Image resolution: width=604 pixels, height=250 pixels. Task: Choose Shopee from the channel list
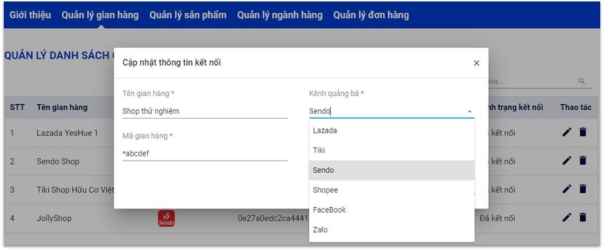(x=392, y=190)
